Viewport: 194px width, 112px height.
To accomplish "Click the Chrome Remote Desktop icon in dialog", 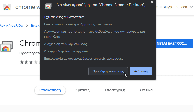I will tap(48, 6).
